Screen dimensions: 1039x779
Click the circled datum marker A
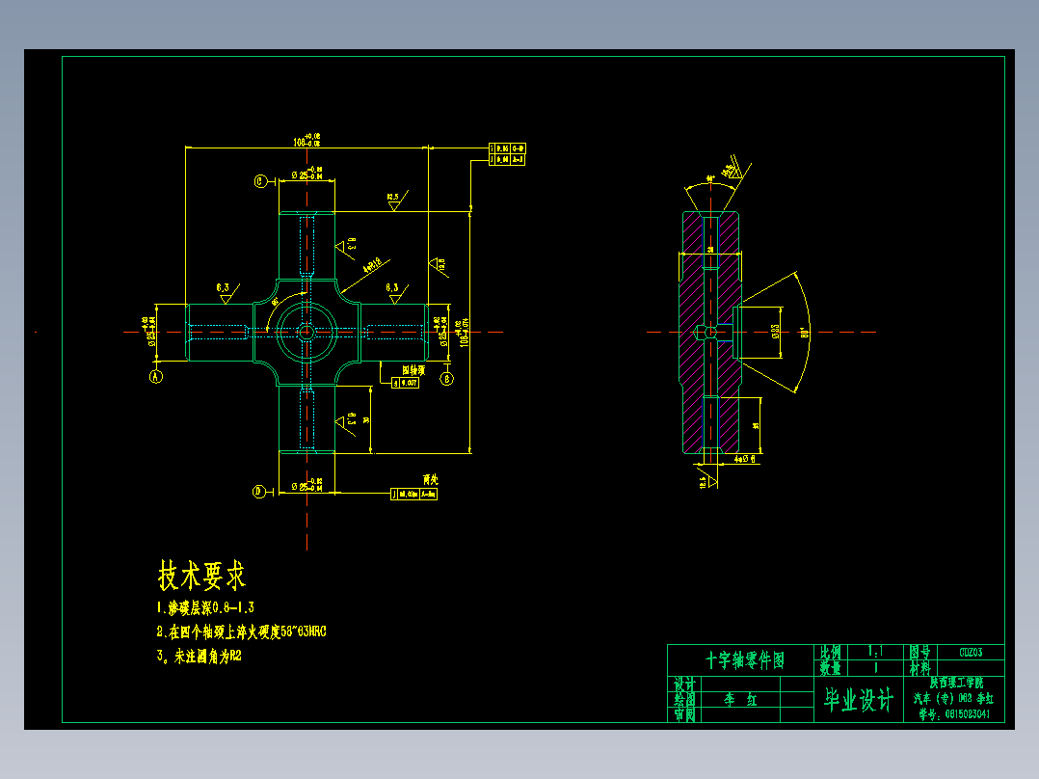pyautogui.click(x=156, y=377)
